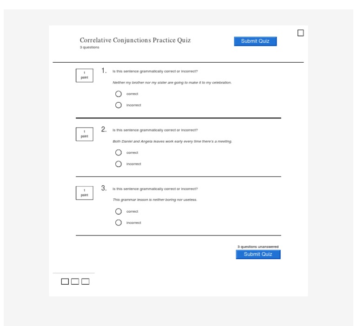Image resolution: width=357 pixels, height=326 pixels.
Task: Mark question 2 as 'incorrect'
Action: coord(119,164)
